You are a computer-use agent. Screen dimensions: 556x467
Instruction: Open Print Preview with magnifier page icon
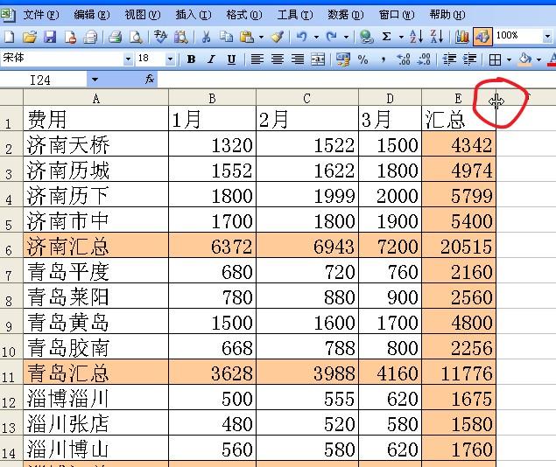[137, 37]
